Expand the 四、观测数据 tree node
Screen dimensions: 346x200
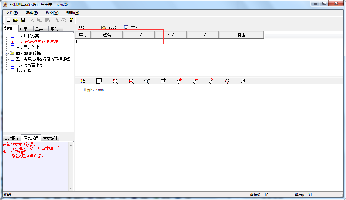tap(6, 53)
